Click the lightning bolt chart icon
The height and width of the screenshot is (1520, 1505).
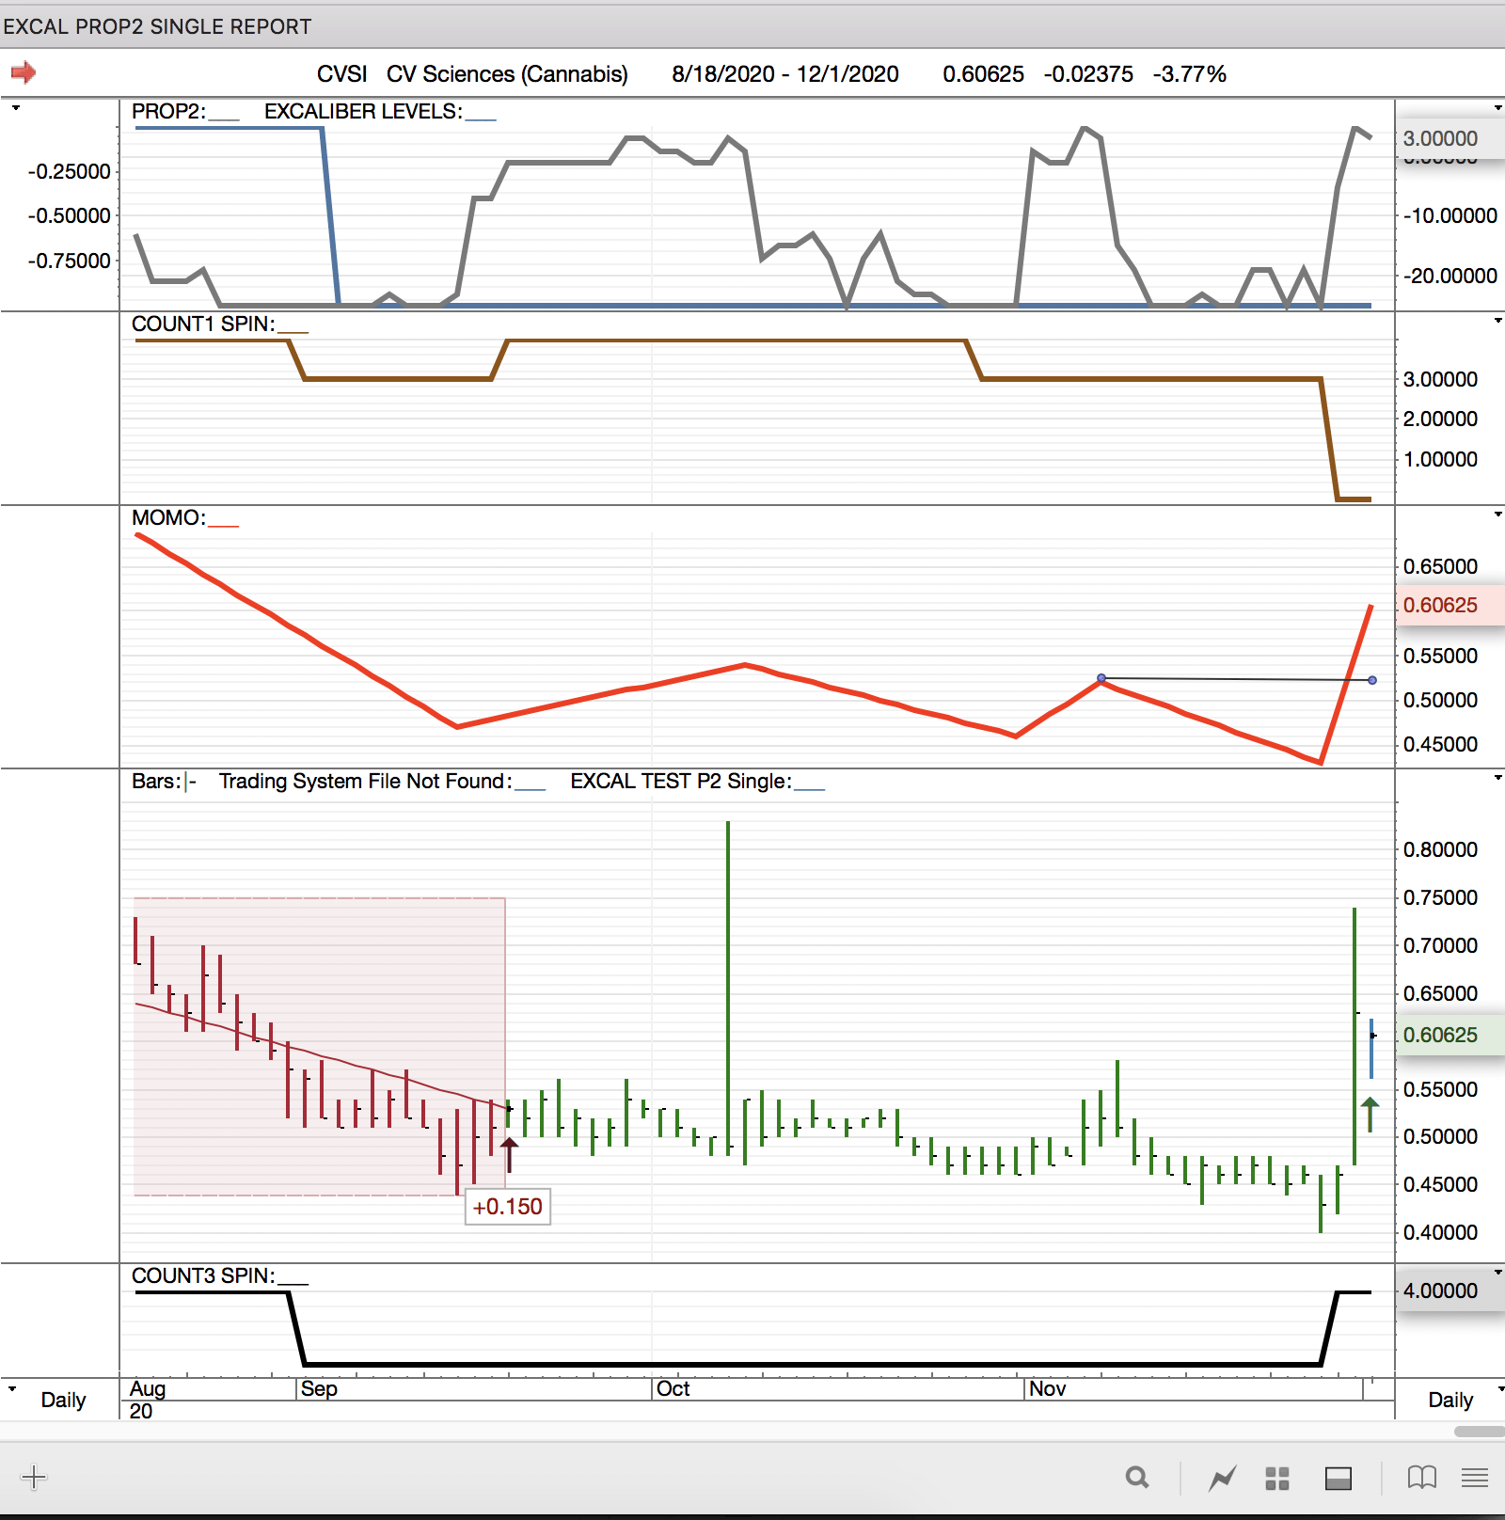1222,1479
